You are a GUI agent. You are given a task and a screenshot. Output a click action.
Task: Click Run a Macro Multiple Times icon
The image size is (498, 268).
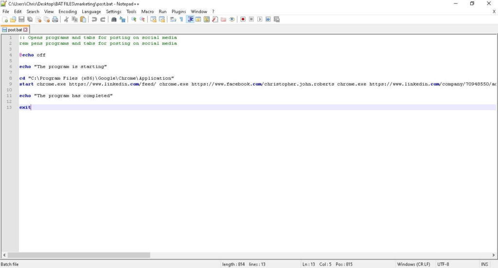coord(268,19)
